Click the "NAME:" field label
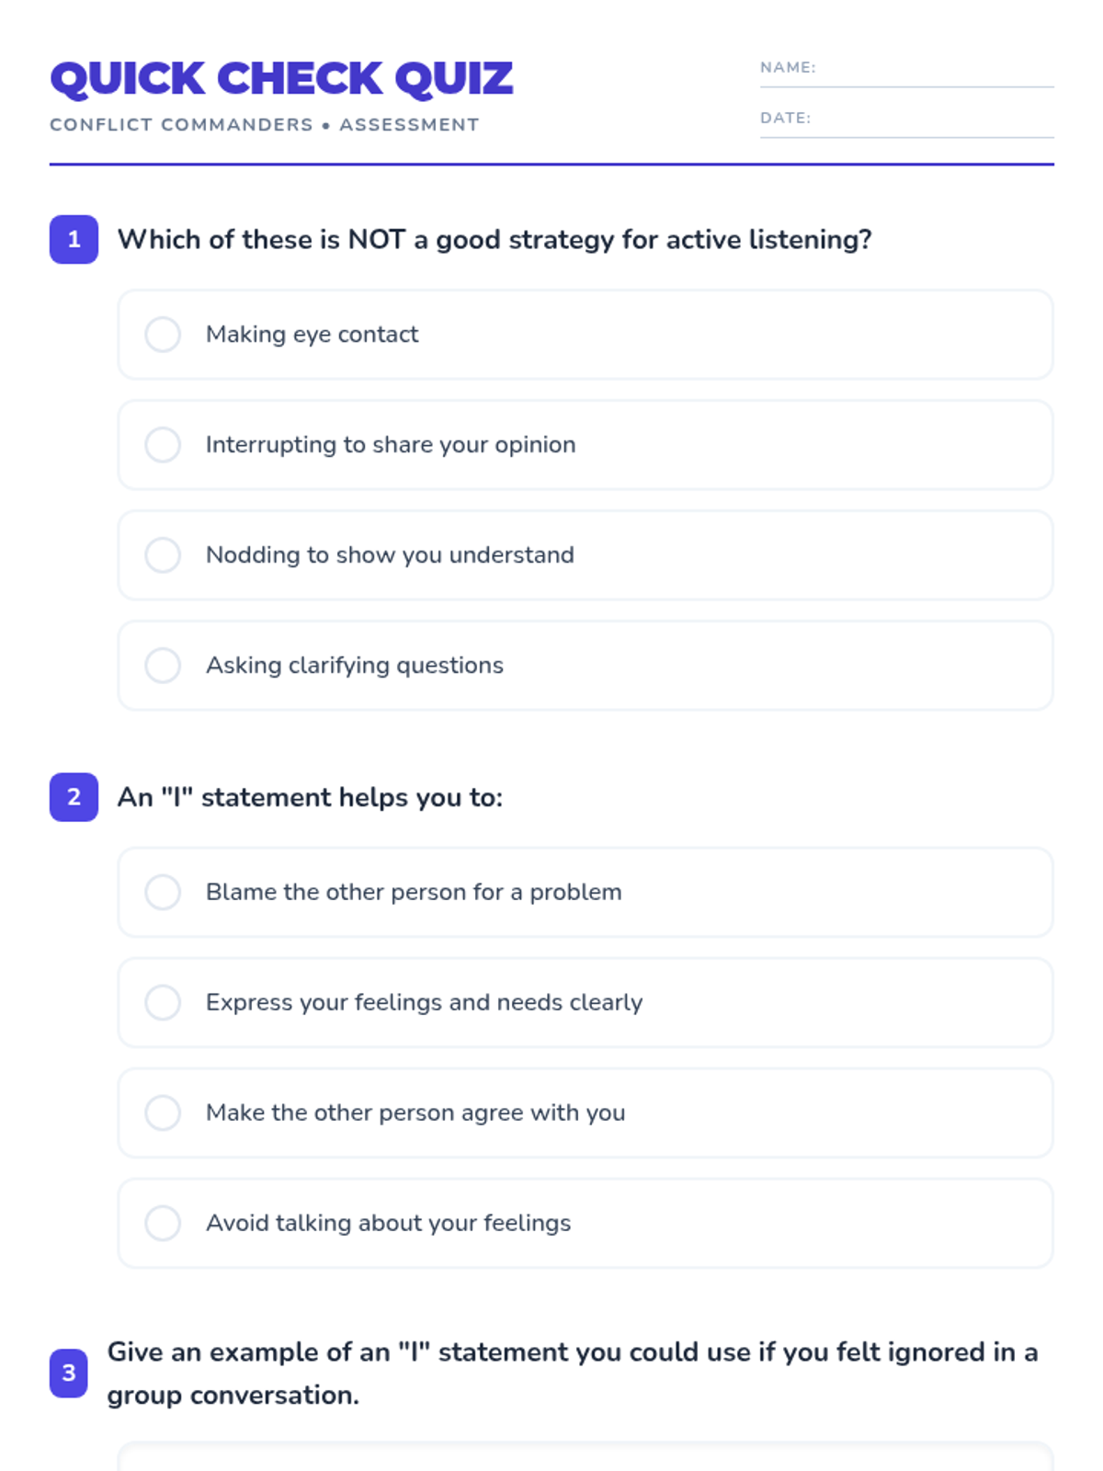1103x1471 pixels. click(x=788, y=67)
